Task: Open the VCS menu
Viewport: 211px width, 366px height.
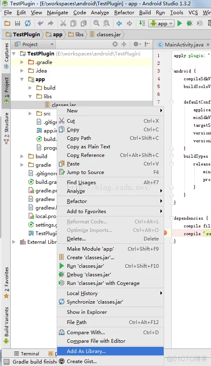Action: coord(193,13)
